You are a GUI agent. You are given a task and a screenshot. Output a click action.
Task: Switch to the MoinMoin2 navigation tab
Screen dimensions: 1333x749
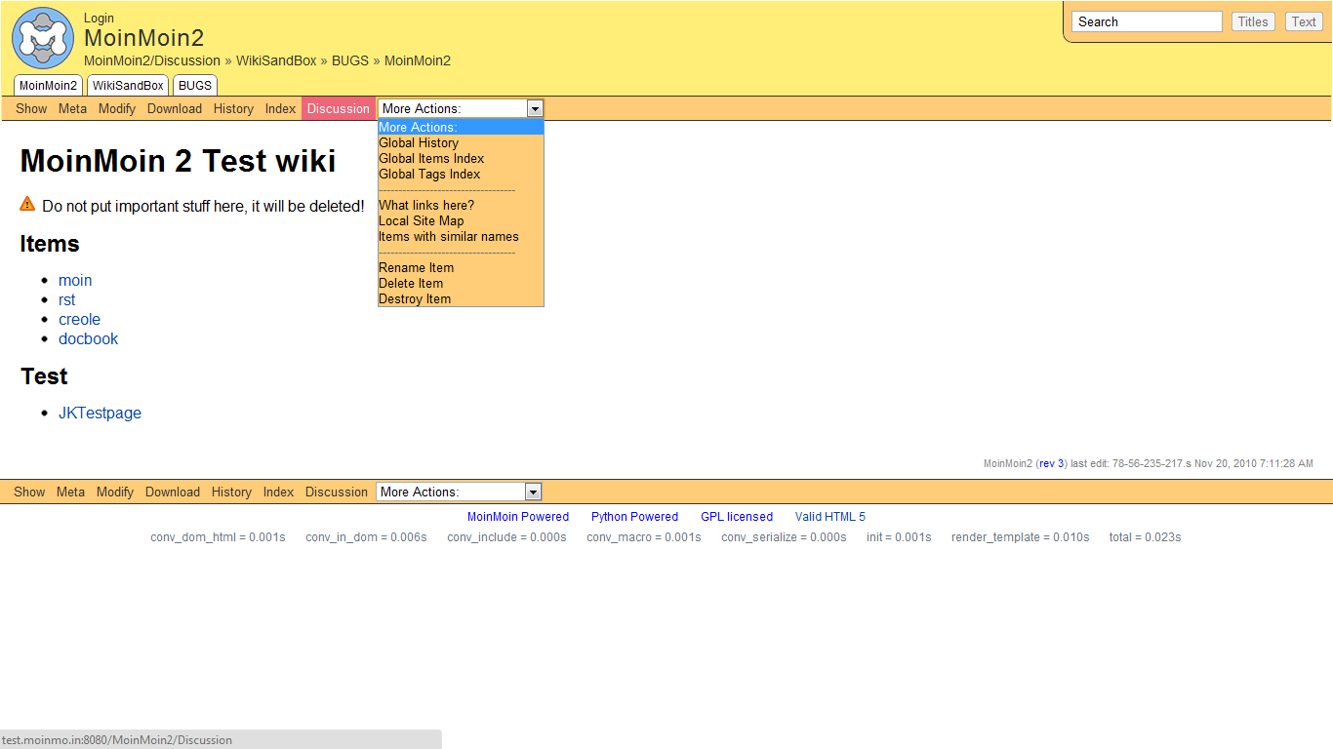point(48,86)
